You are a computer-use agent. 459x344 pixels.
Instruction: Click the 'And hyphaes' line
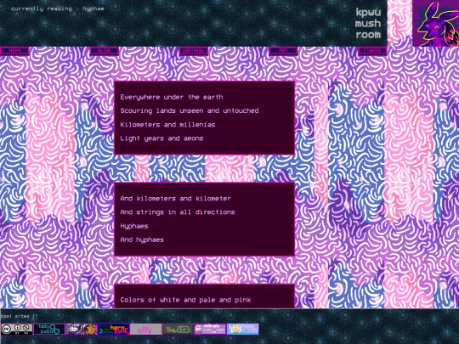142,240
